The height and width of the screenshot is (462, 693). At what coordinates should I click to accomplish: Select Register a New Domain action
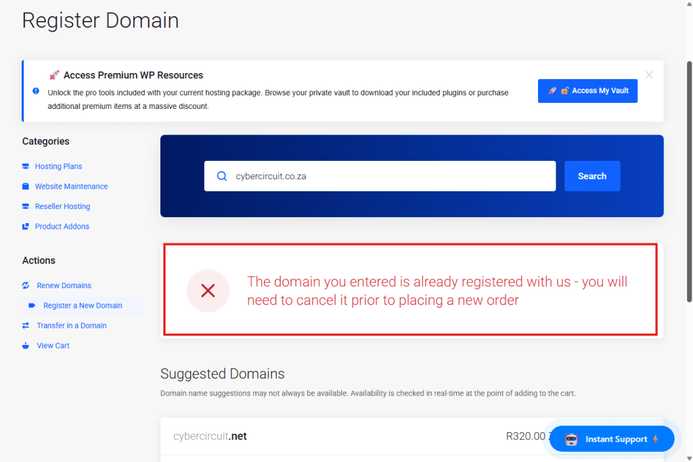coord(83,306)
